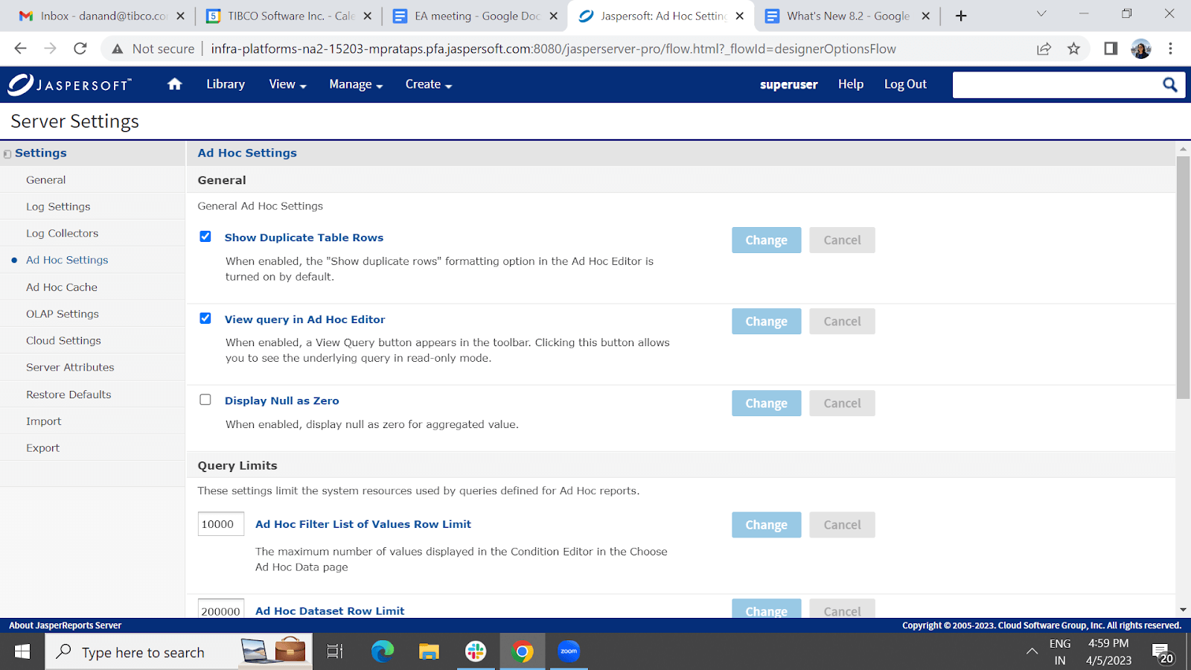Reload the page with the refresh icon
The image size is (1191, 670).
[x=80, y=48]
